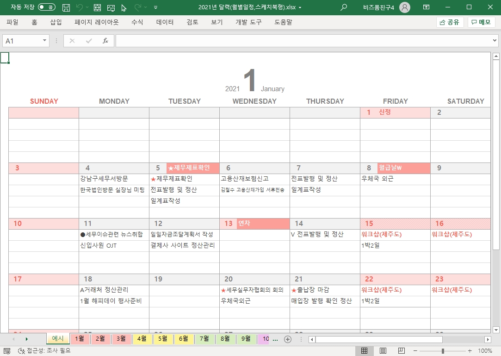This screenshot has width=501, height=356.
Task: Click the 100% zoom level
Action: click(x=485, y=351)
